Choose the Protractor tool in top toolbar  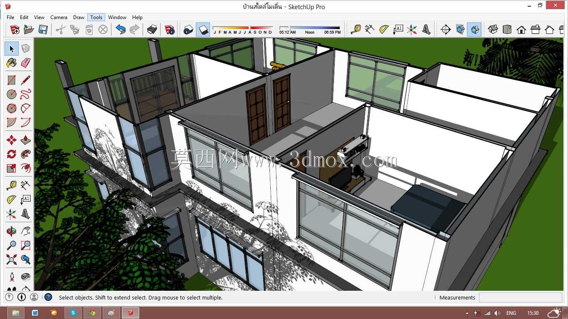(x=384, y=29)
